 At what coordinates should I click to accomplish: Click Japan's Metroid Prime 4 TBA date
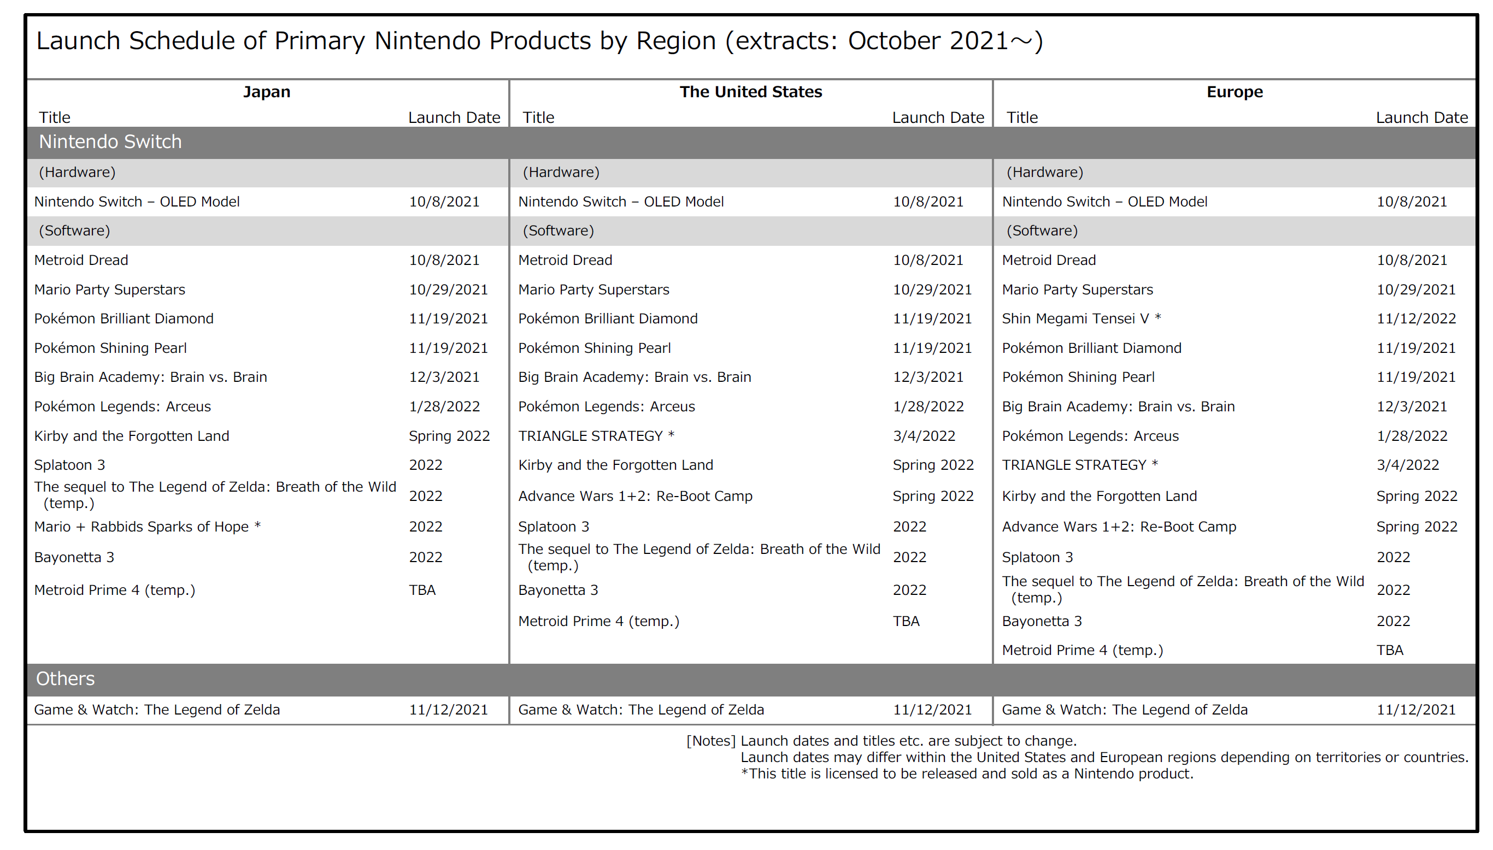pos(422,590)
